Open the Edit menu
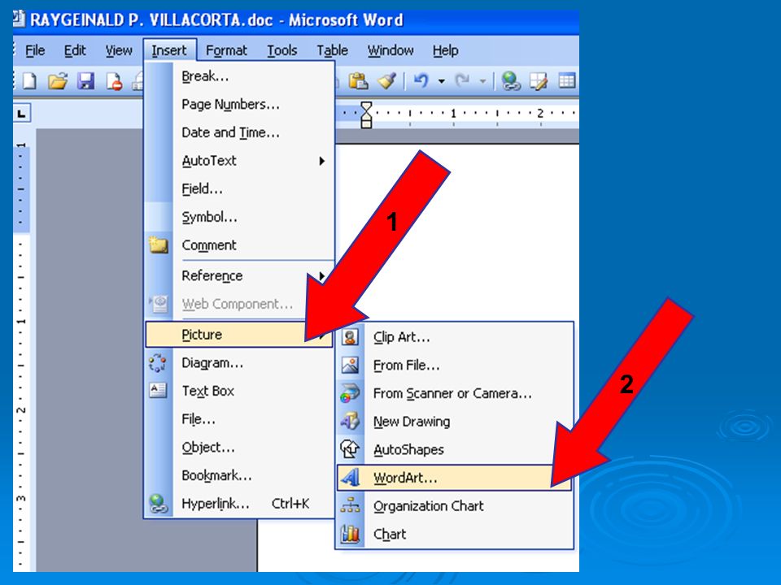The width and height of the screenshot is (781, 585). pos(75,50)
